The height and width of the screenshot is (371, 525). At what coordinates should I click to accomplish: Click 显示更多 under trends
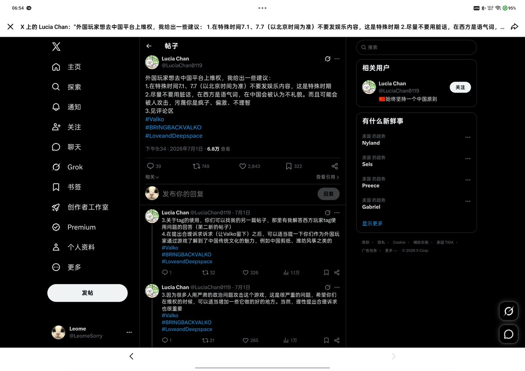coord(372,223)
